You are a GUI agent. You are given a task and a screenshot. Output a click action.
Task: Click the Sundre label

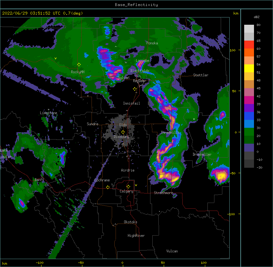click(x=92, y=124)
